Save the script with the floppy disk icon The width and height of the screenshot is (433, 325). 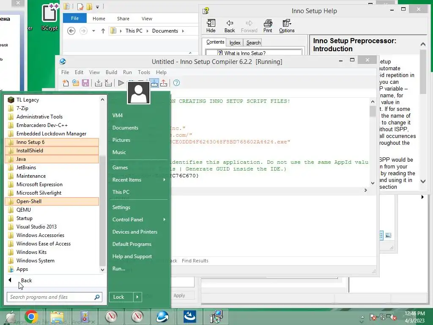point(85,83)
